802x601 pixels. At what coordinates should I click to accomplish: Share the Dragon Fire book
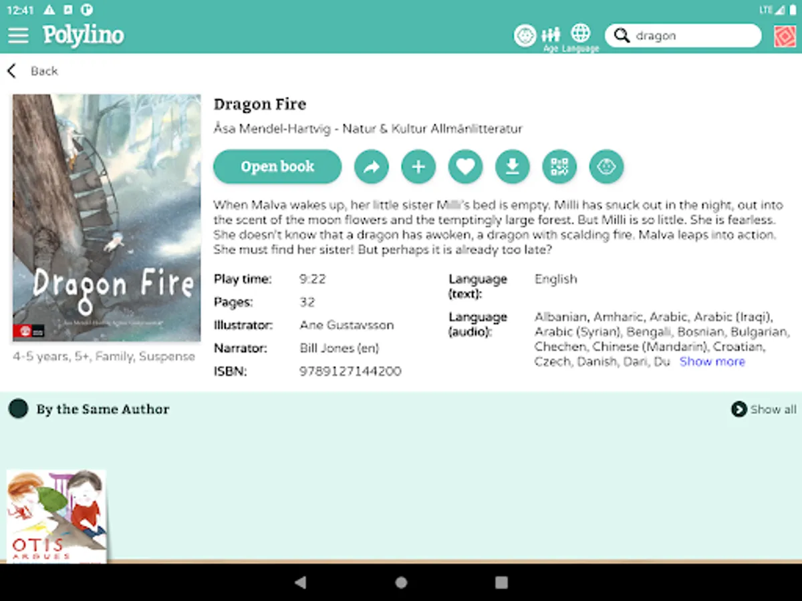(372, 167)
